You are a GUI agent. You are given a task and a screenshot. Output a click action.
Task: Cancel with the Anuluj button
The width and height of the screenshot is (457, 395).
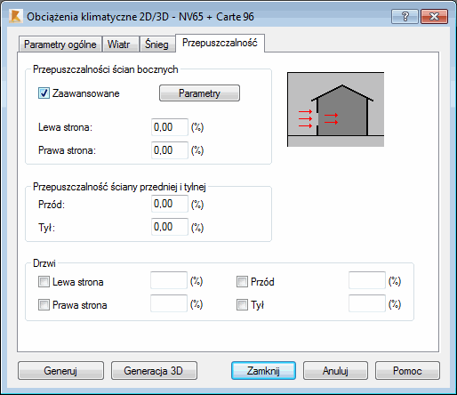point(335,371)
